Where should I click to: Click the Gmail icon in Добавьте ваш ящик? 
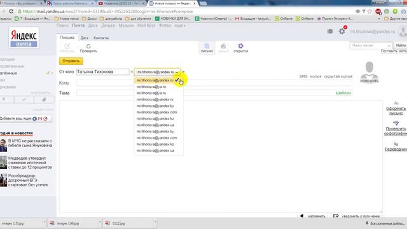pyautogui.click(x=40, y=119)
